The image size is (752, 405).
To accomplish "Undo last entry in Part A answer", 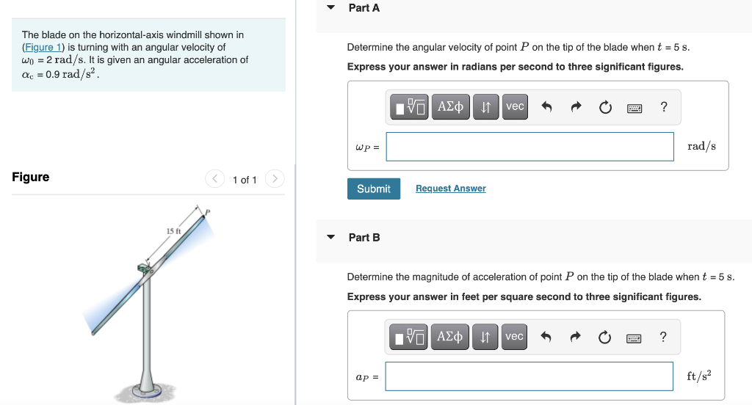I will click(x=546, y=107).
